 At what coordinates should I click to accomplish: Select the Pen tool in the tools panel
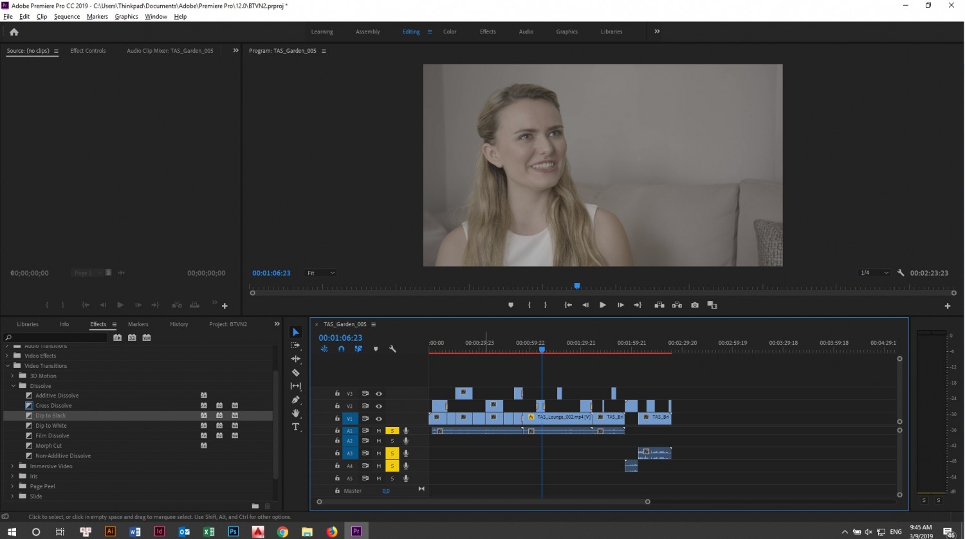click(296, 399)
